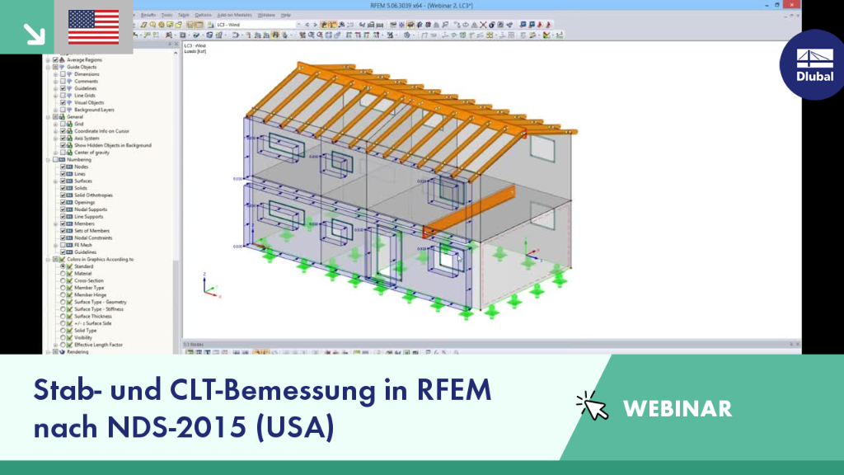Go to previous load case arrow
The height and width of the screenshot is (475, 844).
tap(307, 25)
